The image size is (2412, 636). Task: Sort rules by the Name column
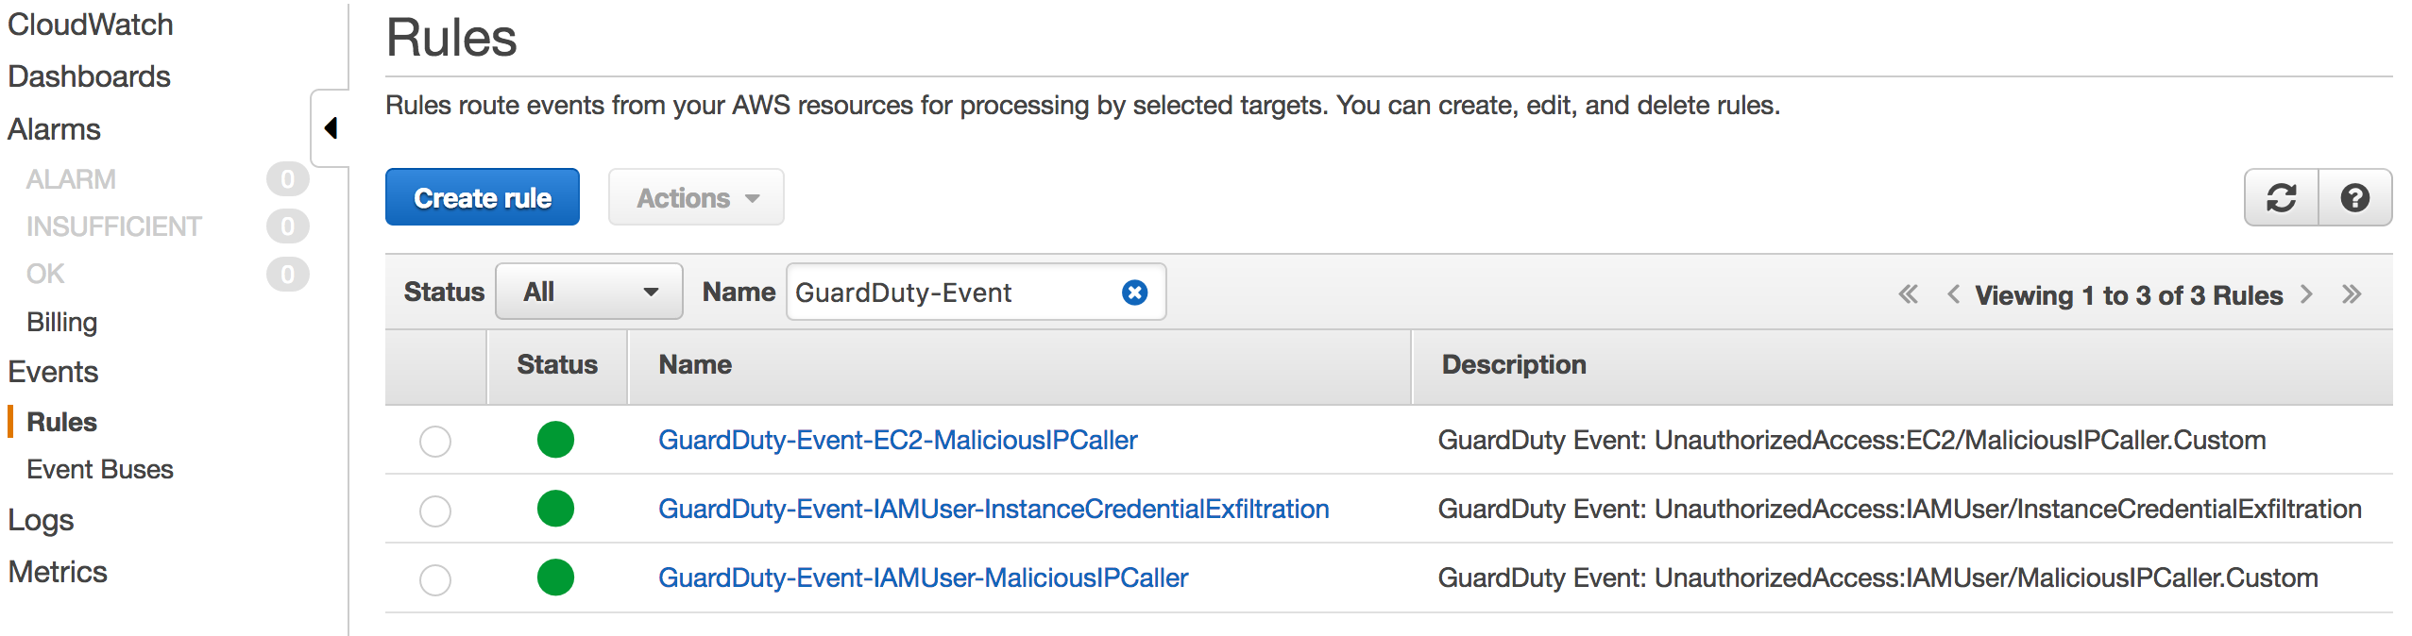[695, 365]
